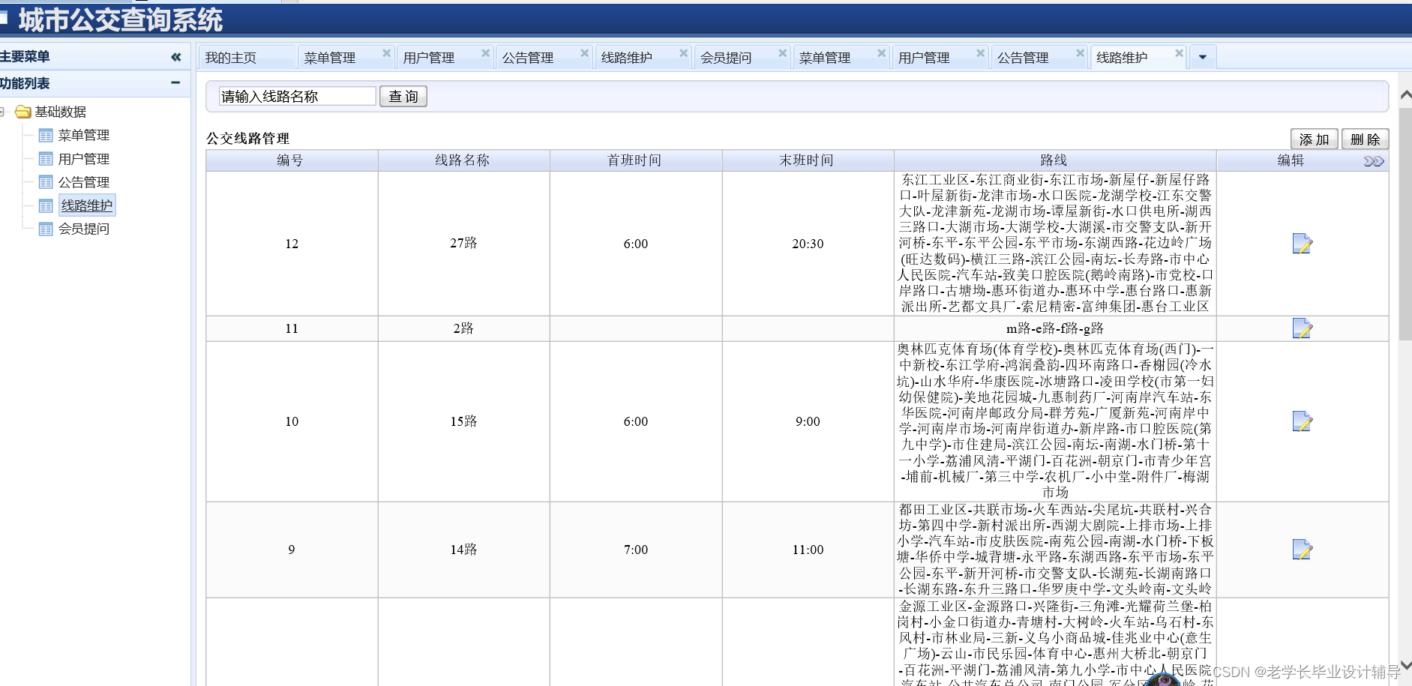Edit the 27路 route using its pencil icon
The height and width of the screenshot is (686, 1412).
[1302, 244]
